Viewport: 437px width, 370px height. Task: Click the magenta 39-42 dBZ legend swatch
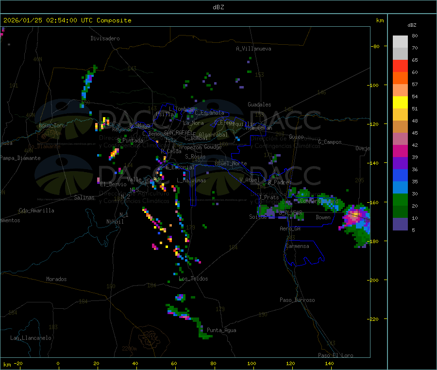[x=400, y=151]
